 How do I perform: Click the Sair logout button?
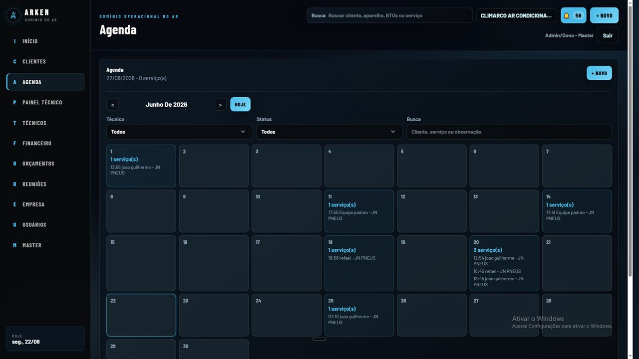[x=608, y=35]
